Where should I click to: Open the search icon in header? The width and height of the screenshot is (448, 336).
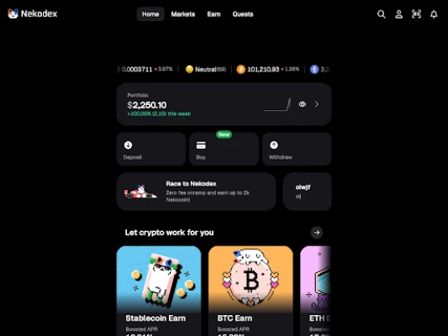[x=381, y=14]
